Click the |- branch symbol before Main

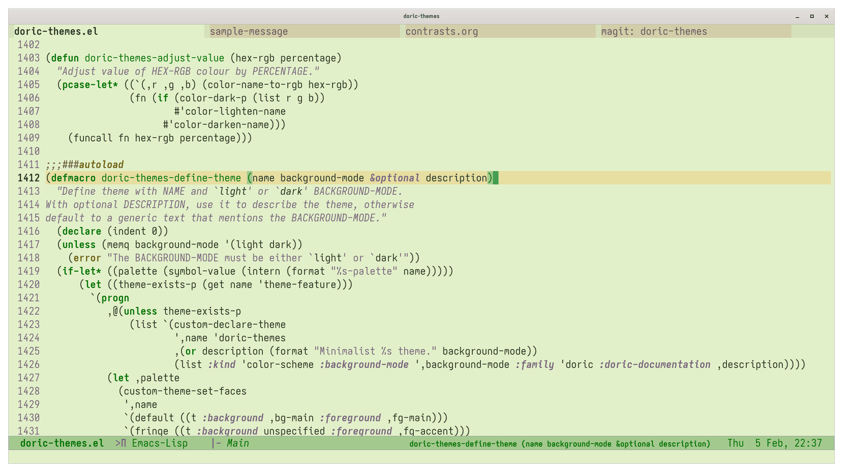tap(216, 443)
